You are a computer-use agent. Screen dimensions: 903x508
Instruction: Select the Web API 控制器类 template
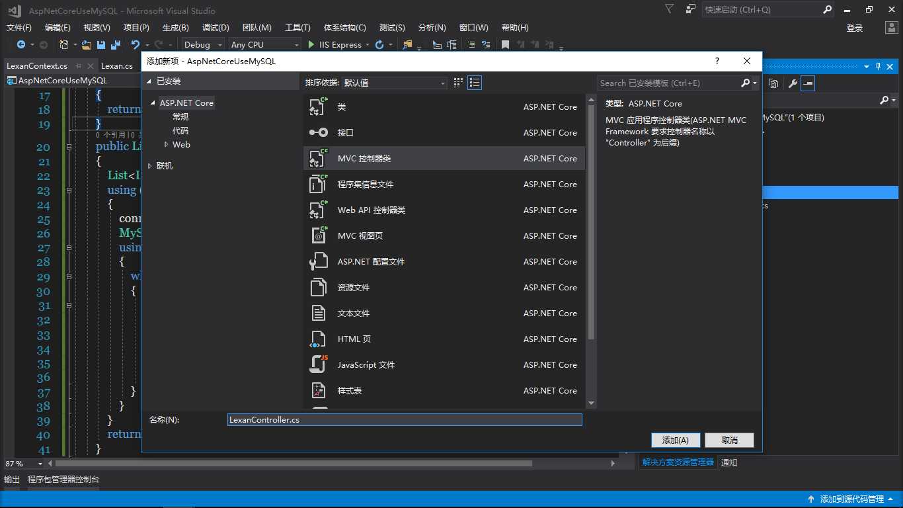[444, 210]
